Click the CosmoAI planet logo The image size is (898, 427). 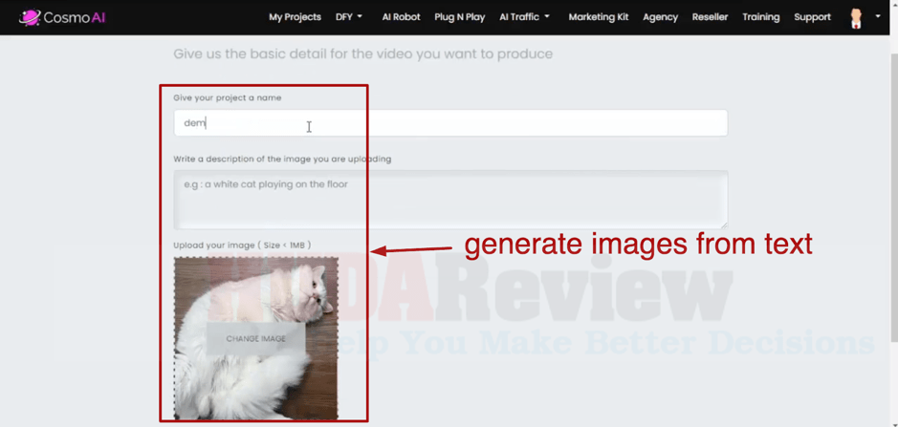(30, 17)
